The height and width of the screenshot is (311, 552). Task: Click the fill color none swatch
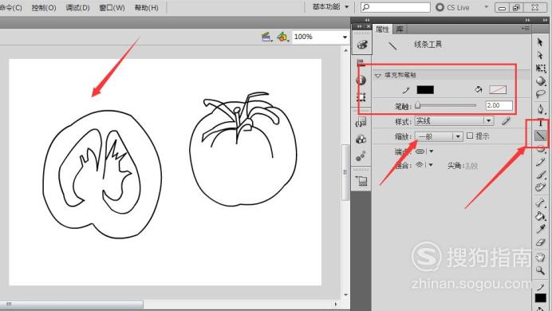[x=498, y=89]
